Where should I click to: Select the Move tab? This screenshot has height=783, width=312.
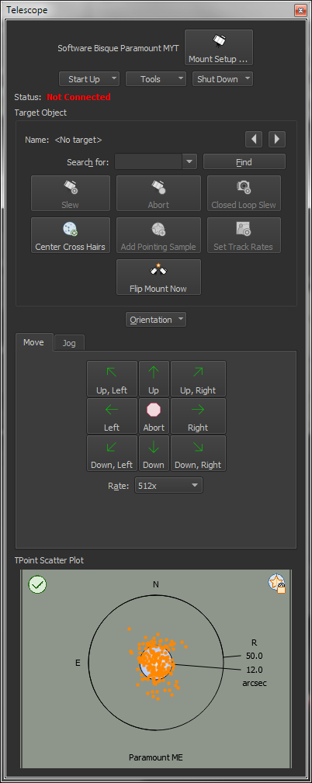point(34,342)
